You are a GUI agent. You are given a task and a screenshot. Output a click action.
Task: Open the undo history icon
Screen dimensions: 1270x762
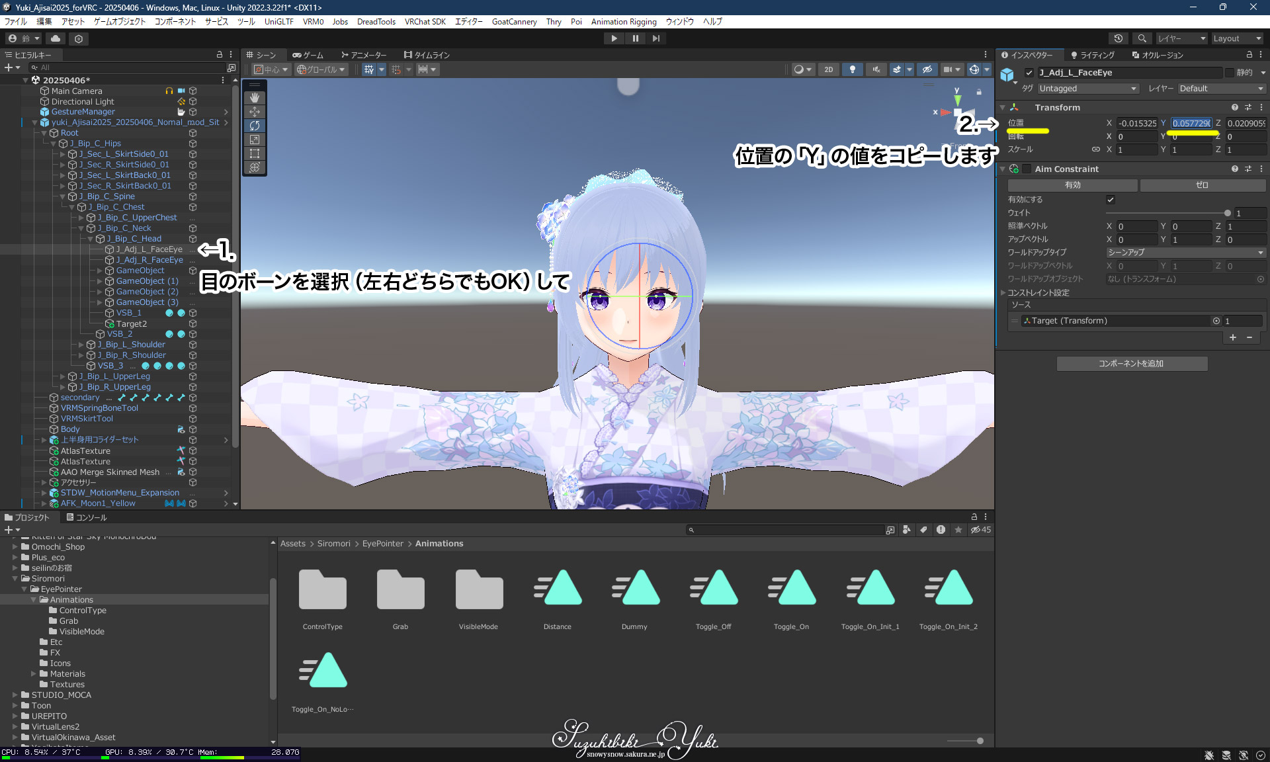tap(1119, 38)
